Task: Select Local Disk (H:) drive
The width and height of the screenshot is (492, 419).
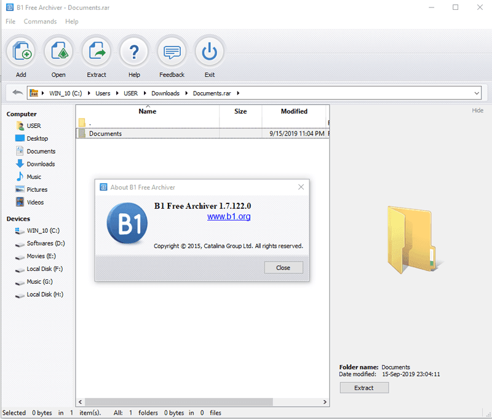Action: coord(39,294)
